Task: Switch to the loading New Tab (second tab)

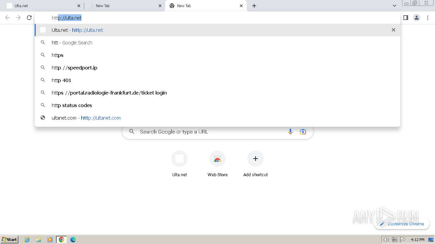Action: (124, 6)
